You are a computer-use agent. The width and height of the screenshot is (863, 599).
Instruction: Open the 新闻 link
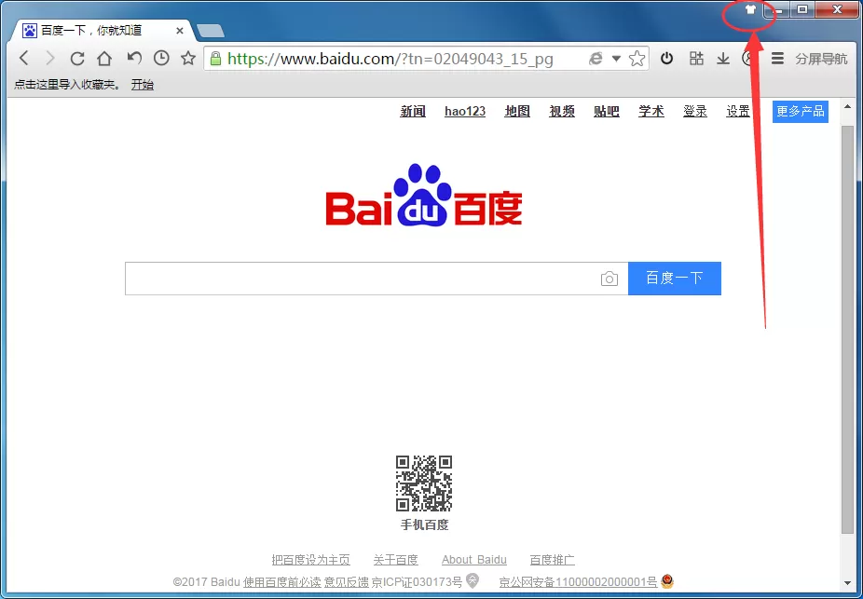(413, 111)
